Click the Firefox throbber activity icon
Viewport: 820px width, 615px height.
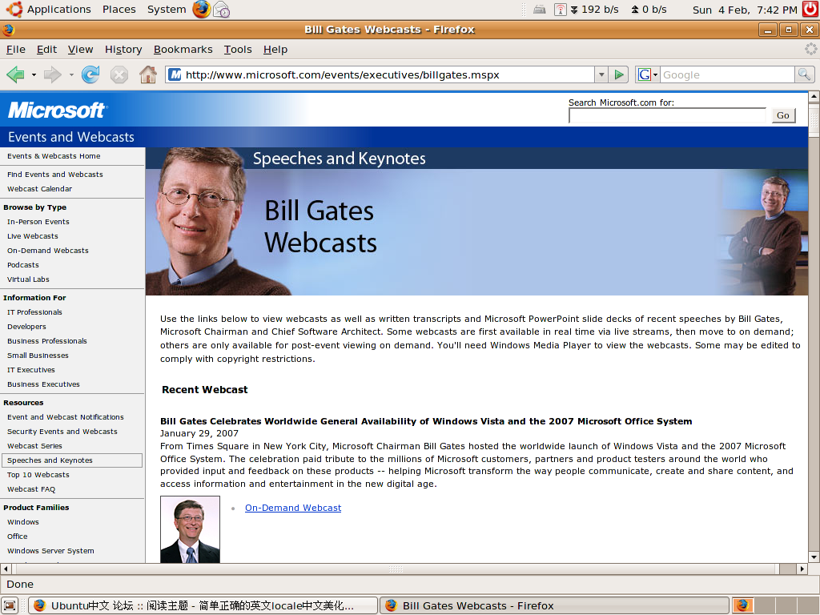pyautogui.click(x=810, y=49)
